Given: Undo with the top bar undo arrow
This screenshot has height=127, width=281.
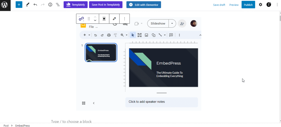Looking at the screenshot, I should click(x=35, y=5).
